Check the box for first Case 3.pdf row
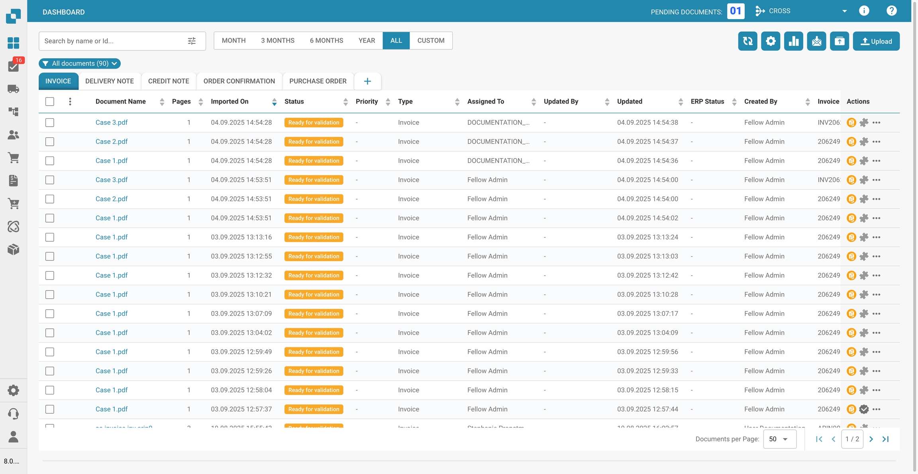This screenshot has width=918, height=474. click(50, 123)
